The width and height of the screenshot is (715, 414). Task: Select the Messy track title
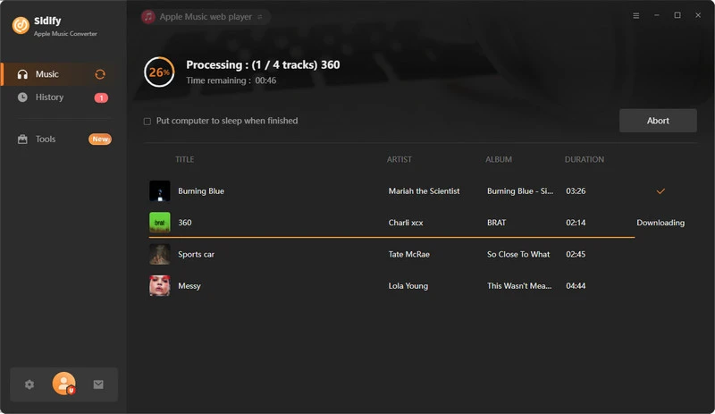189,286
